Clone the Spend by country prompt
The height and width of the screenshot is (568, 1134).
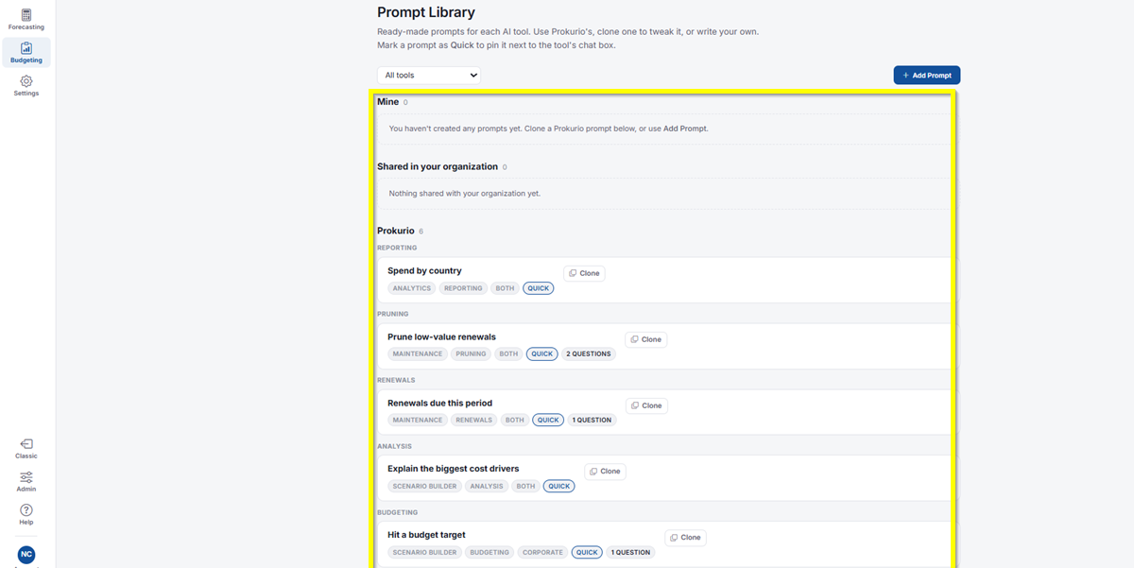[584, 273]
